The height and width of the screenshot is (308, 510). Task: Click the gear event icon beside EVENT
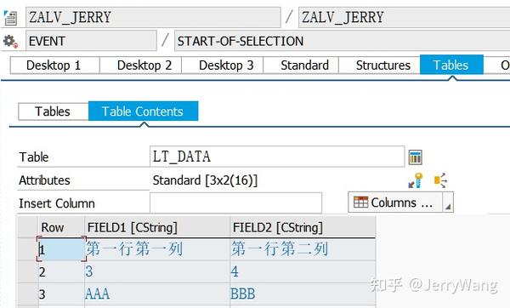[10, 42]
